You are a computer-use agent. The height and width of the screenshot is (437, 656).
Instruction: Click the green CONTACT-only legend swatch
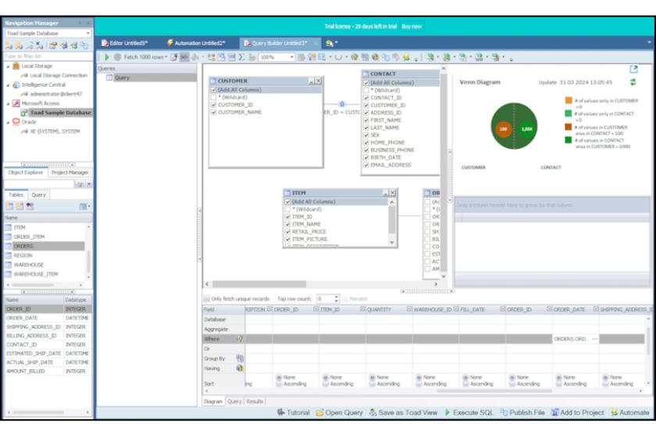tap(569, 113)
